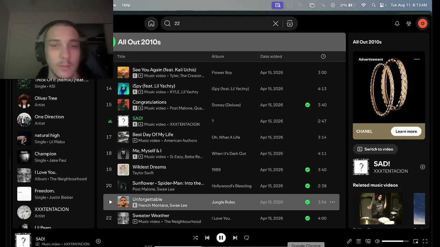Click the Switch to video button
This screenshot has height=247, width=440.
(375, 149)
